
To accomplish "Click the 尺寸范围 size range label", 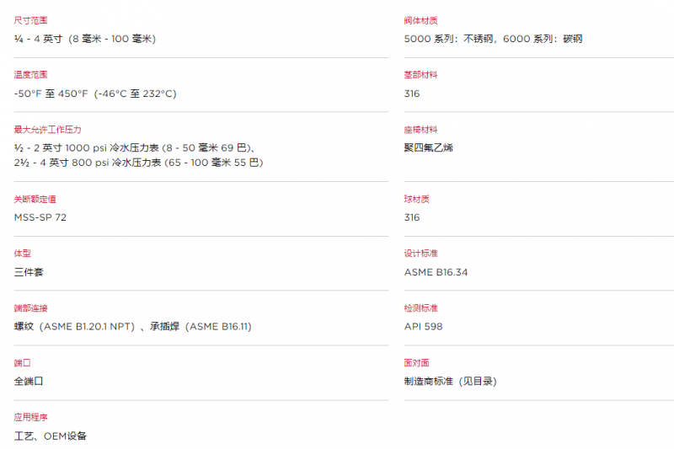I will 30,20.
